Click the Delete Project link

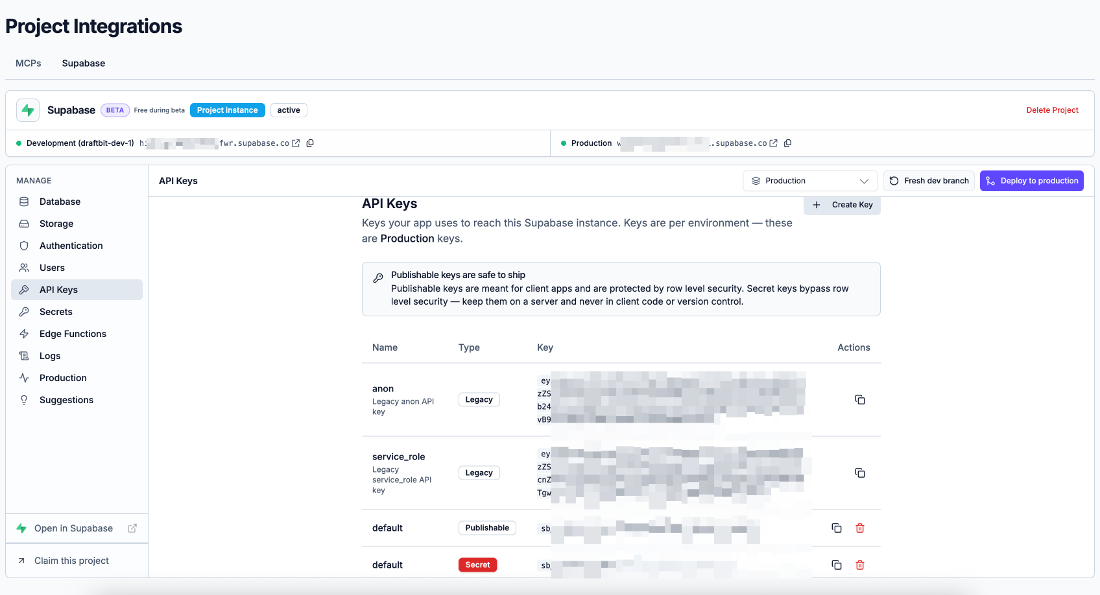pos(1052,110)
